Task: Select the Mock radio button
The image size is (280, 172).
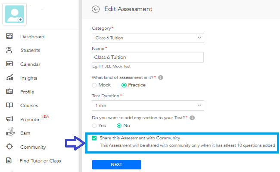Action: point(94,85)
